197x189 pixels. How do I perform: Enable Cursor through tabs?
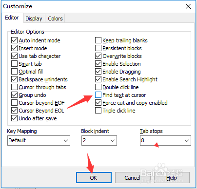14,87
